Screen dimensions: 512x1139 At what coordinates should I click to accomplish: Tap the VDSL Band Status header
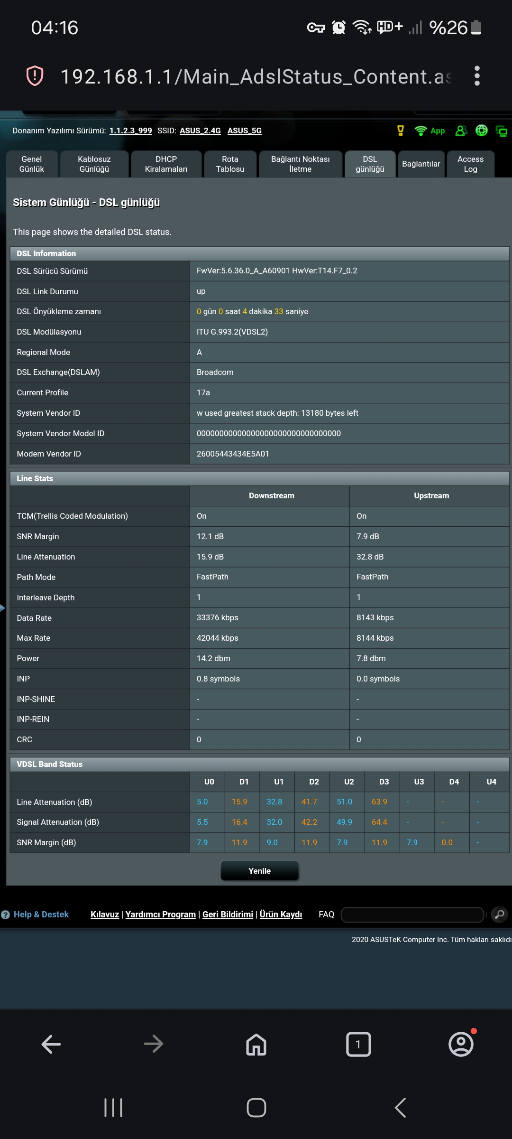(x=260, y=764)
